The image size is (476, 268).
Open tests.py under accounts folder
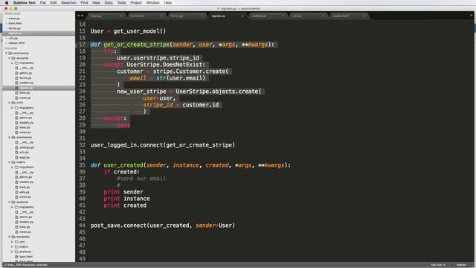[25, 92]
